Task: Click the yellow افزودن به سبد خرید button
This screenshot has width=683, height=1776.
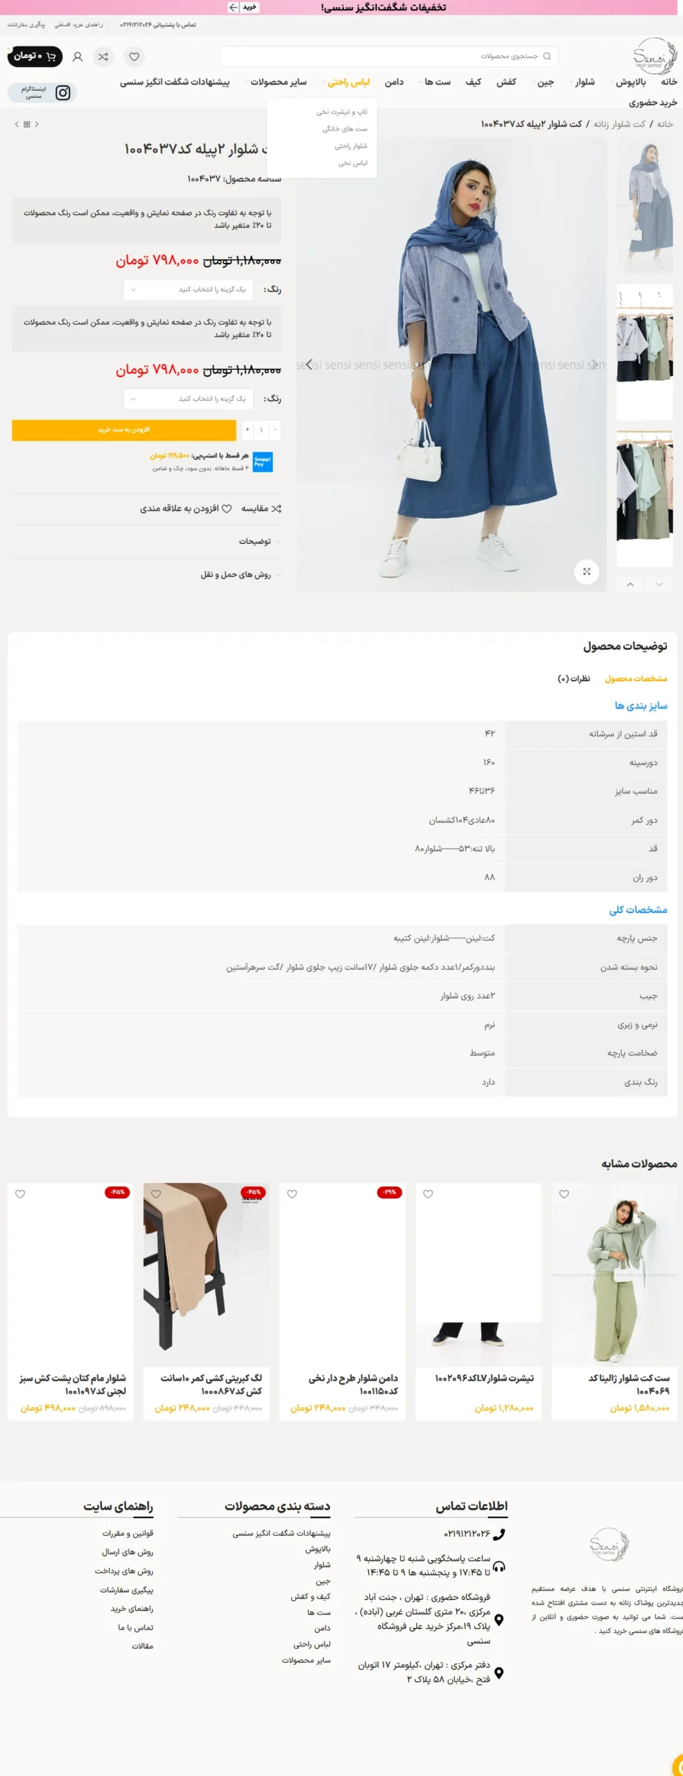Action: coord(124,430)
